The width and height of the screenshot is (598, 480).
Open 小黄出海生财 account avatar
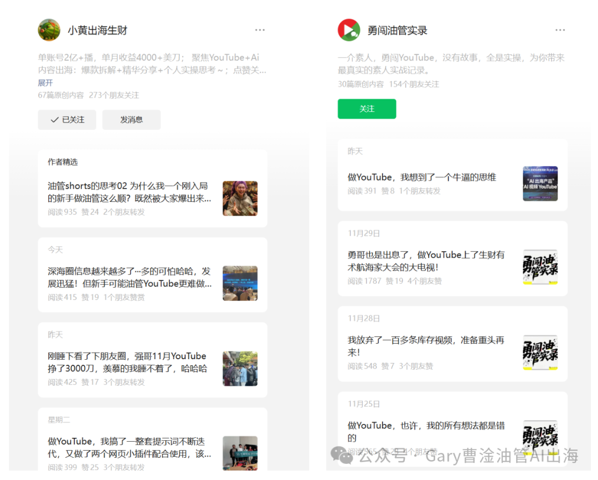(x=49, y=29)
